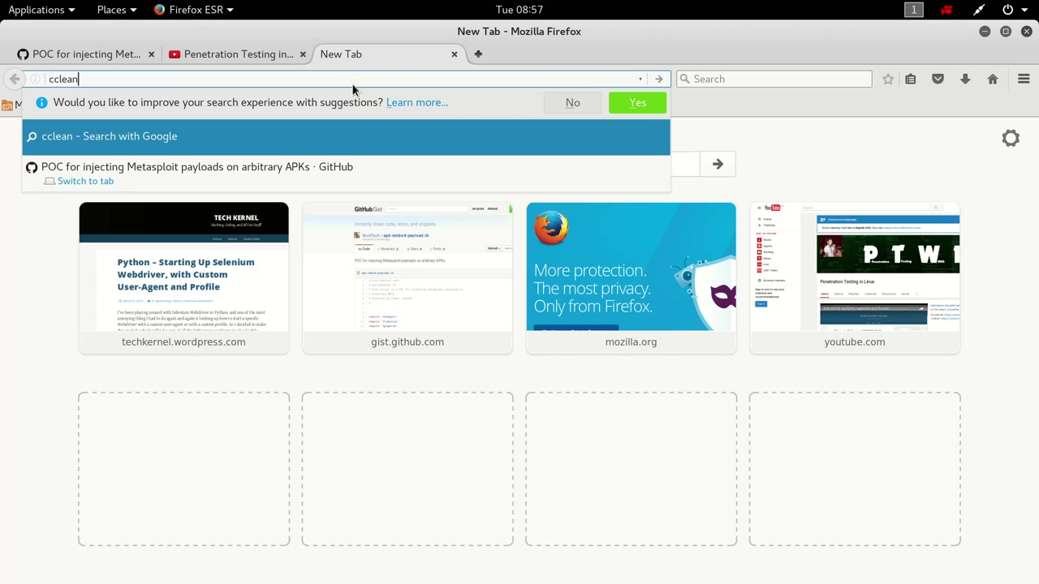Decline search suggestions with the No button
Viewport: 1039px width, 584px height.
(573, 103)
